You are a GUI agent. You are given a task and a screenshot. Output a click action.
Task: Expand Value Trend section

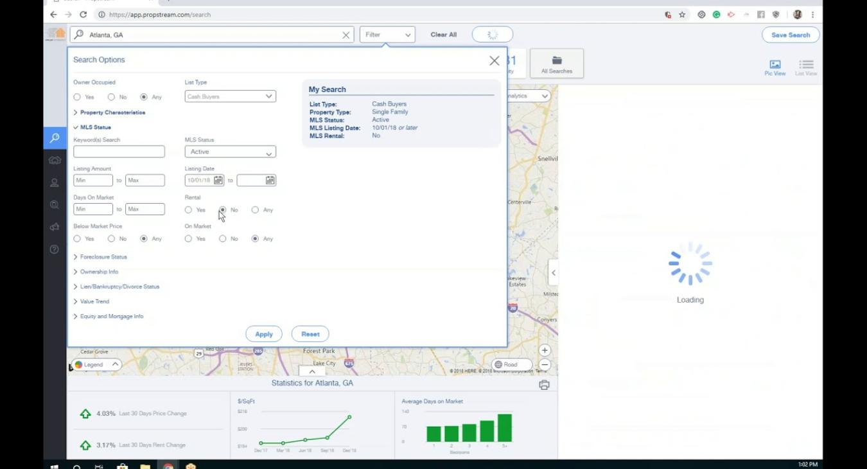pyautogui.click(x=91, y=301)
